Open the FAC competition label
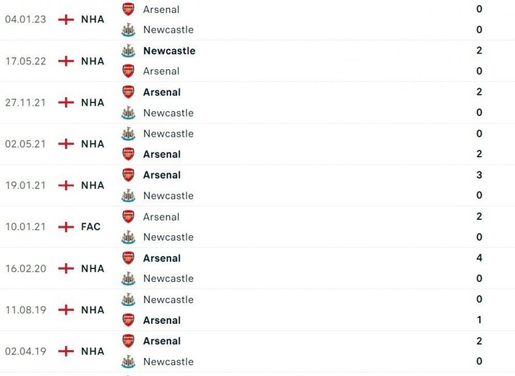Image resolution: width=515 pixels, height=376 pixels. 91,227
